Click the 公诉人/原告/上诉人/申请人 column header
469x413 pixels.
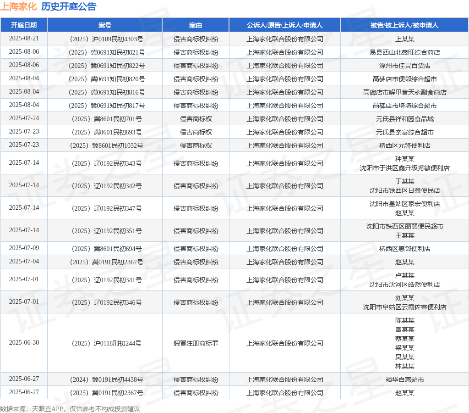pos(285,25)
